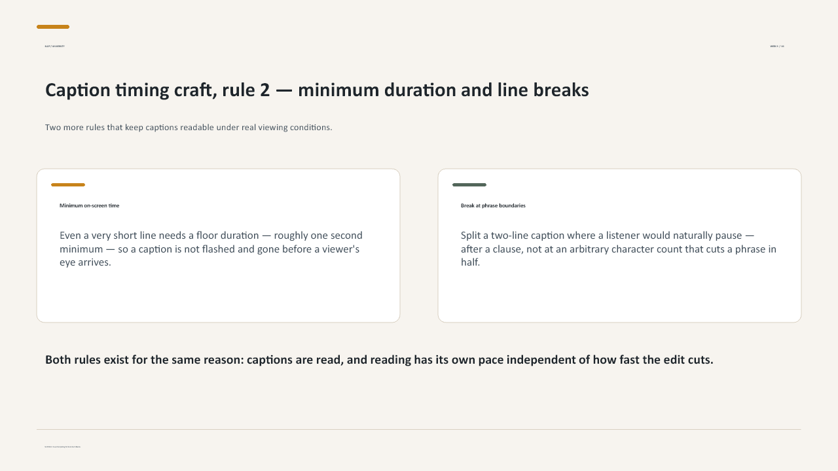838x471 pixels.
Task: Select the bold 'Both rules exist' summary sentence
Action: (x=379, y=360)
